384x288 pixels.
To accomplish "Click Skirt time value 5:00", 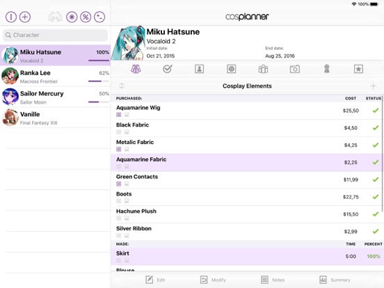I will pyautogui.click(x=351, y=257).
